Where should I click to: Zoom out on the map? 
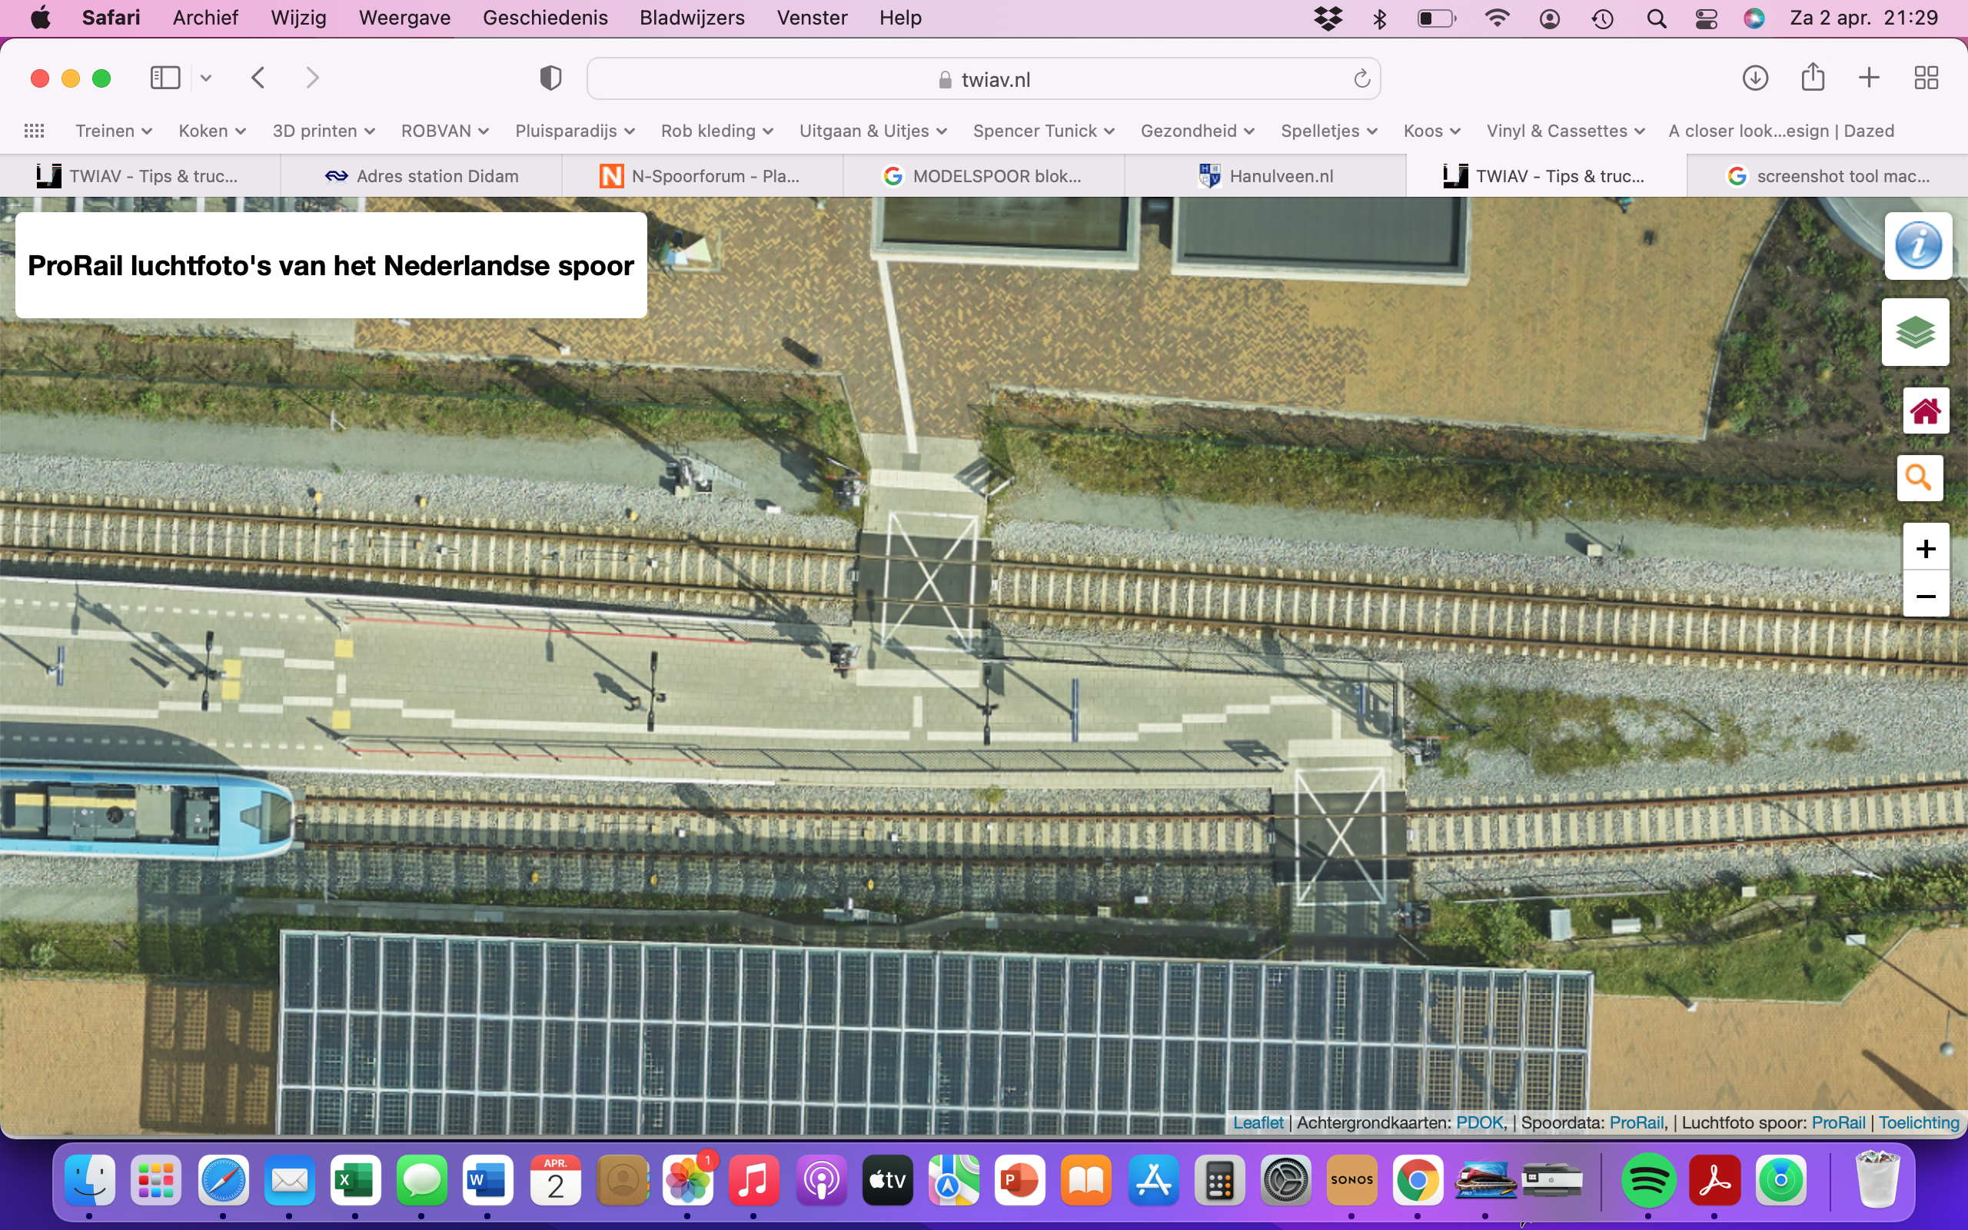point(1925,597)
